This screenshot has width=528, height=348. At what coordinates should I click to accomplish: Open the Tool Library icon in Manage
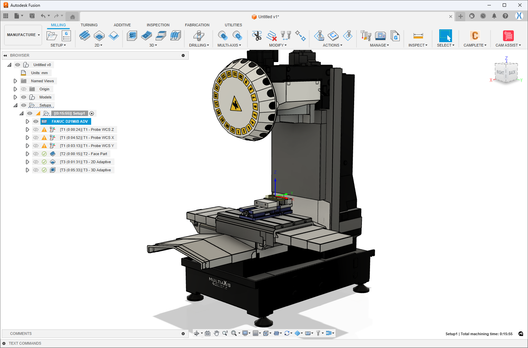366,36
